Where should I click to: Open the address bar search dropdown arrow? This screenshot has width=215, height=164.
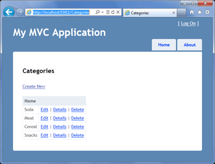click(102, 12)
